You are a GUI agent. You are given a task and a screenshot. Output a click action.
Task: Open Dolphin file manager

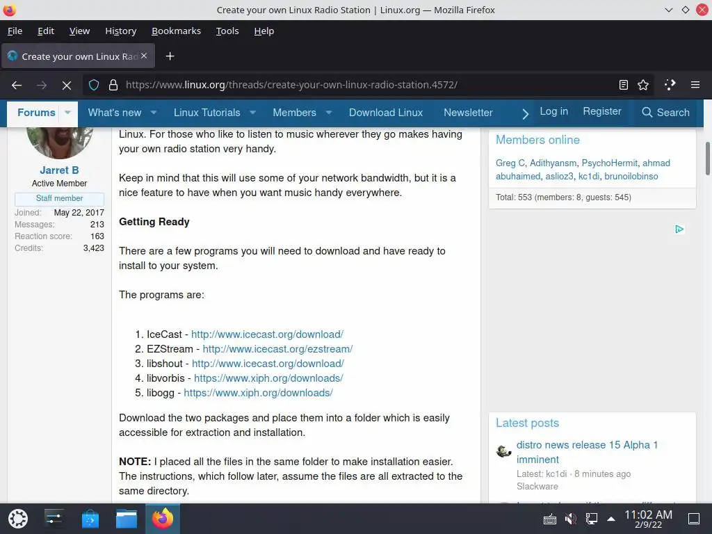pyautogui.click(x=127, y=519)
